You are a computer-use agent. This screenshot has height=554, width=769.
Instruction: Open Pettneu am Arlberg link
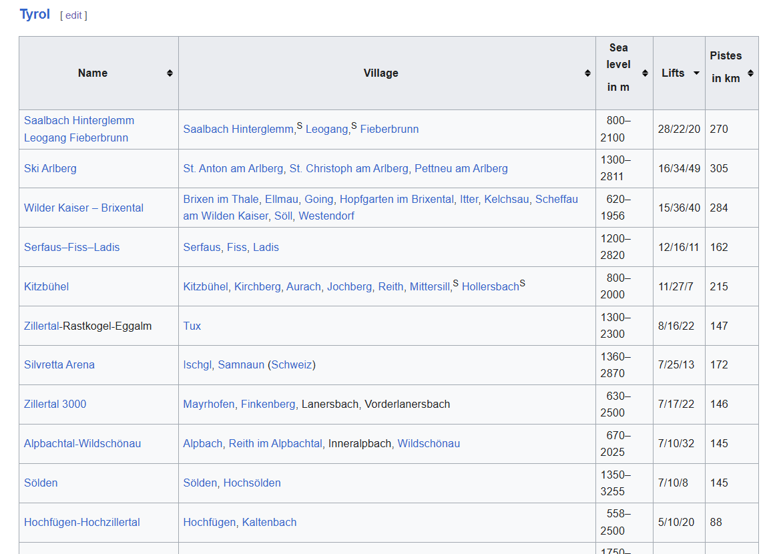[x=461, y=169]
